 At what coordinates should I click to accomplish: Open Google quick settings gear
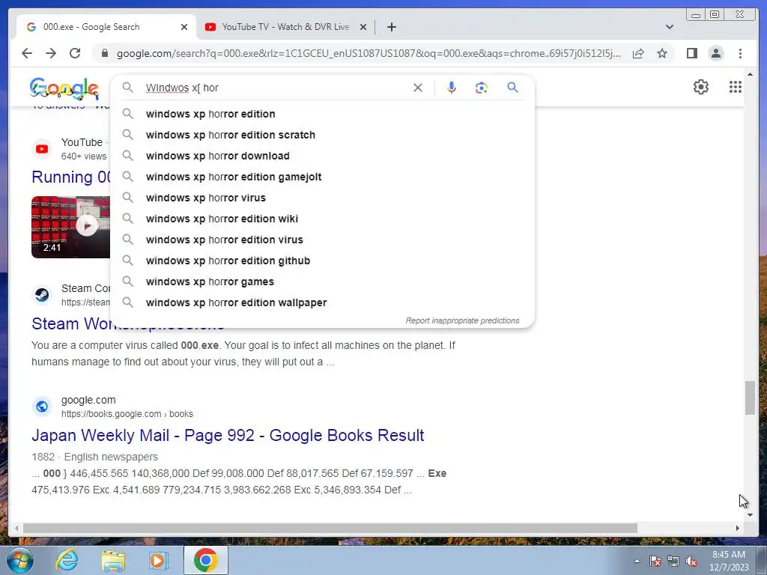tap(701, 87)
